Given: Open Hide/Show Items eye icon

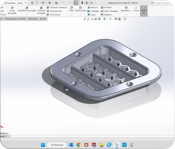Looking at the screenshot, I should click(110, 19).
